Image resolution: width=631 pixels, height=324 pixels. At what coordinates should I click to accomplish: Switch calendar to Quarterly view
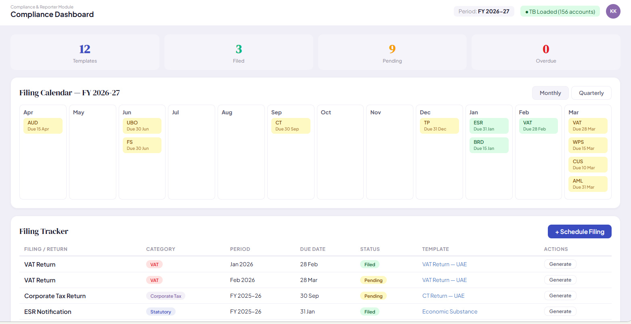[x=591, y=93]
